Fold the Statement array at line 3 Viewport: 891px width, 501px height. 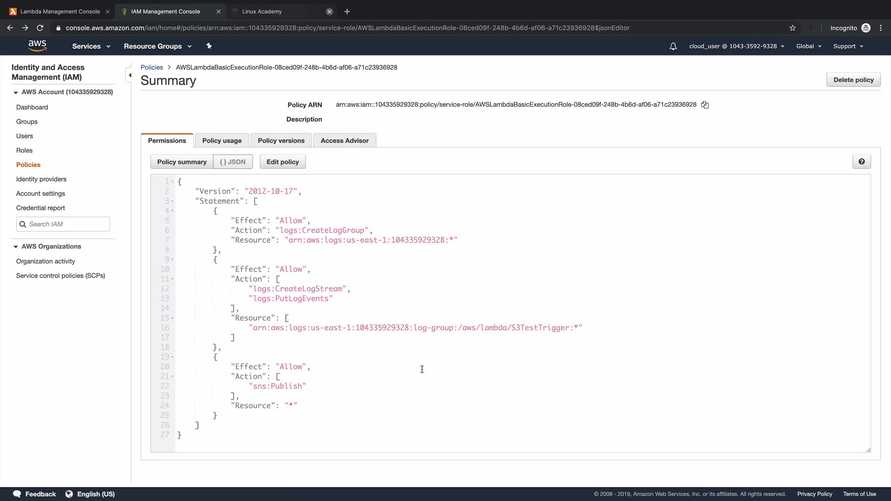click(173, 201)
